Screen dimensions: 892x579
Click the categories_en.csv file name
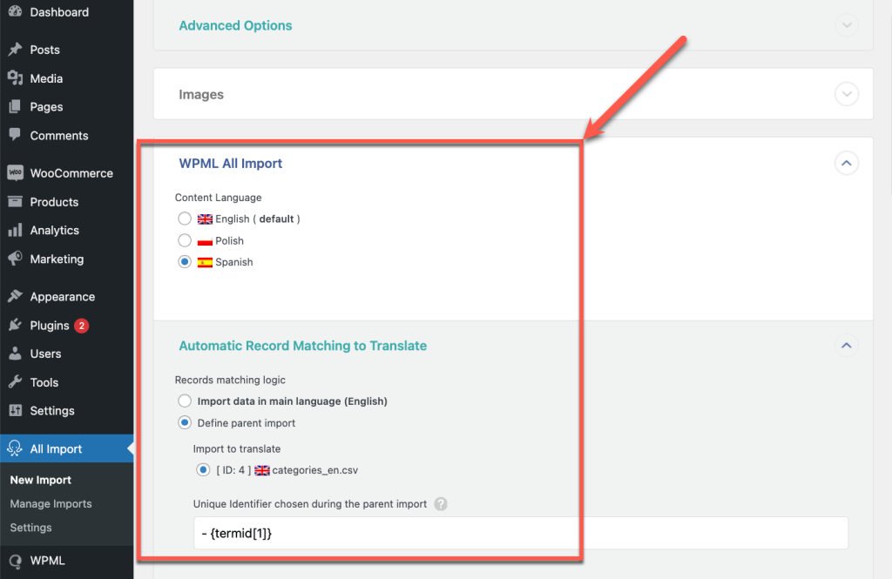click(x=315, y=470)
